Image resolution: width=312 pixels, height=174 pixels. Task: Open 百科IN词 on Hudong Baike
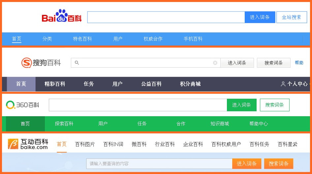pos(113,144)
